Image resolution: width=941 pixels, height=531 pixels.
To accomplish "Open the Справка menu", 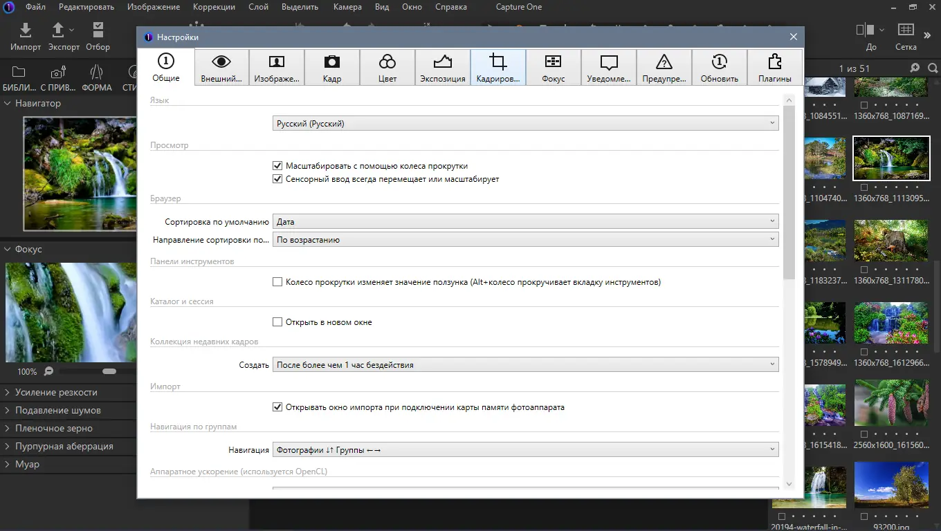I will [451, 7].
